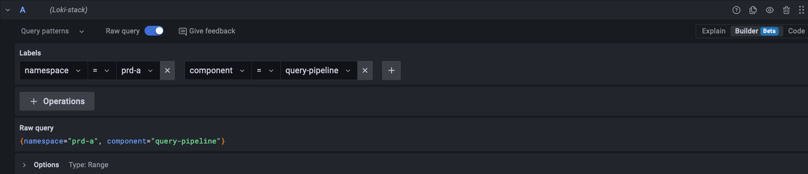Toggle query visibility with the eye icon
The height and width of the screenshot is (174, 808).
(769, 10)
